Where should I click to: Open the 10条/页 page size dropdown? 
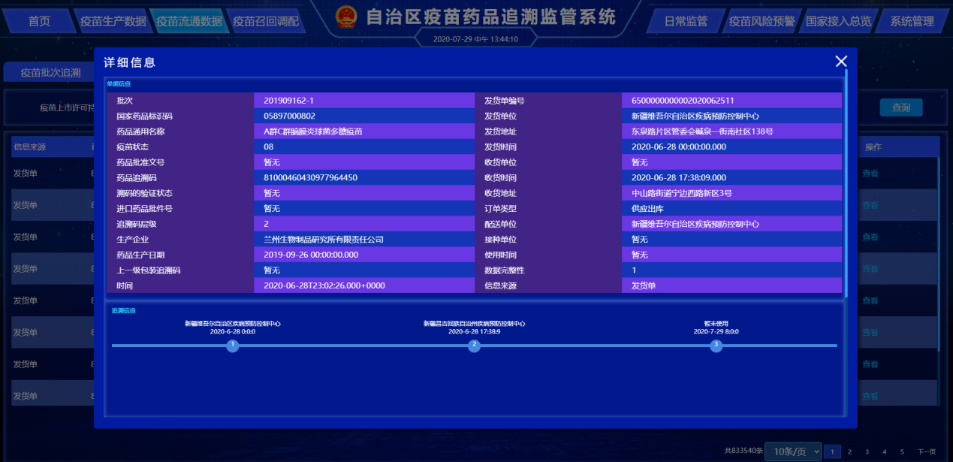coord(792,451)
